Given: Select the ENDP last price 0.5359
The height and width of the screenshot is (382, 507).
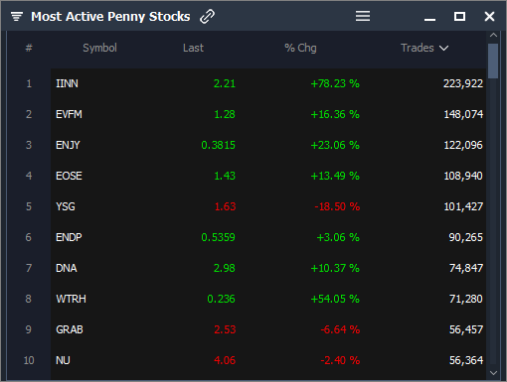Looking at the screenshot, I should pos(218,237).
